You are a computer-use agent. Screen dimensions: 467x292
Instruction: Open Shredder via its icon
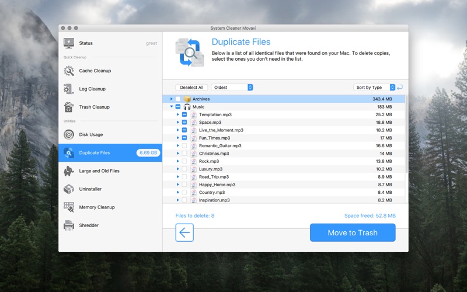tap(69, 225)
